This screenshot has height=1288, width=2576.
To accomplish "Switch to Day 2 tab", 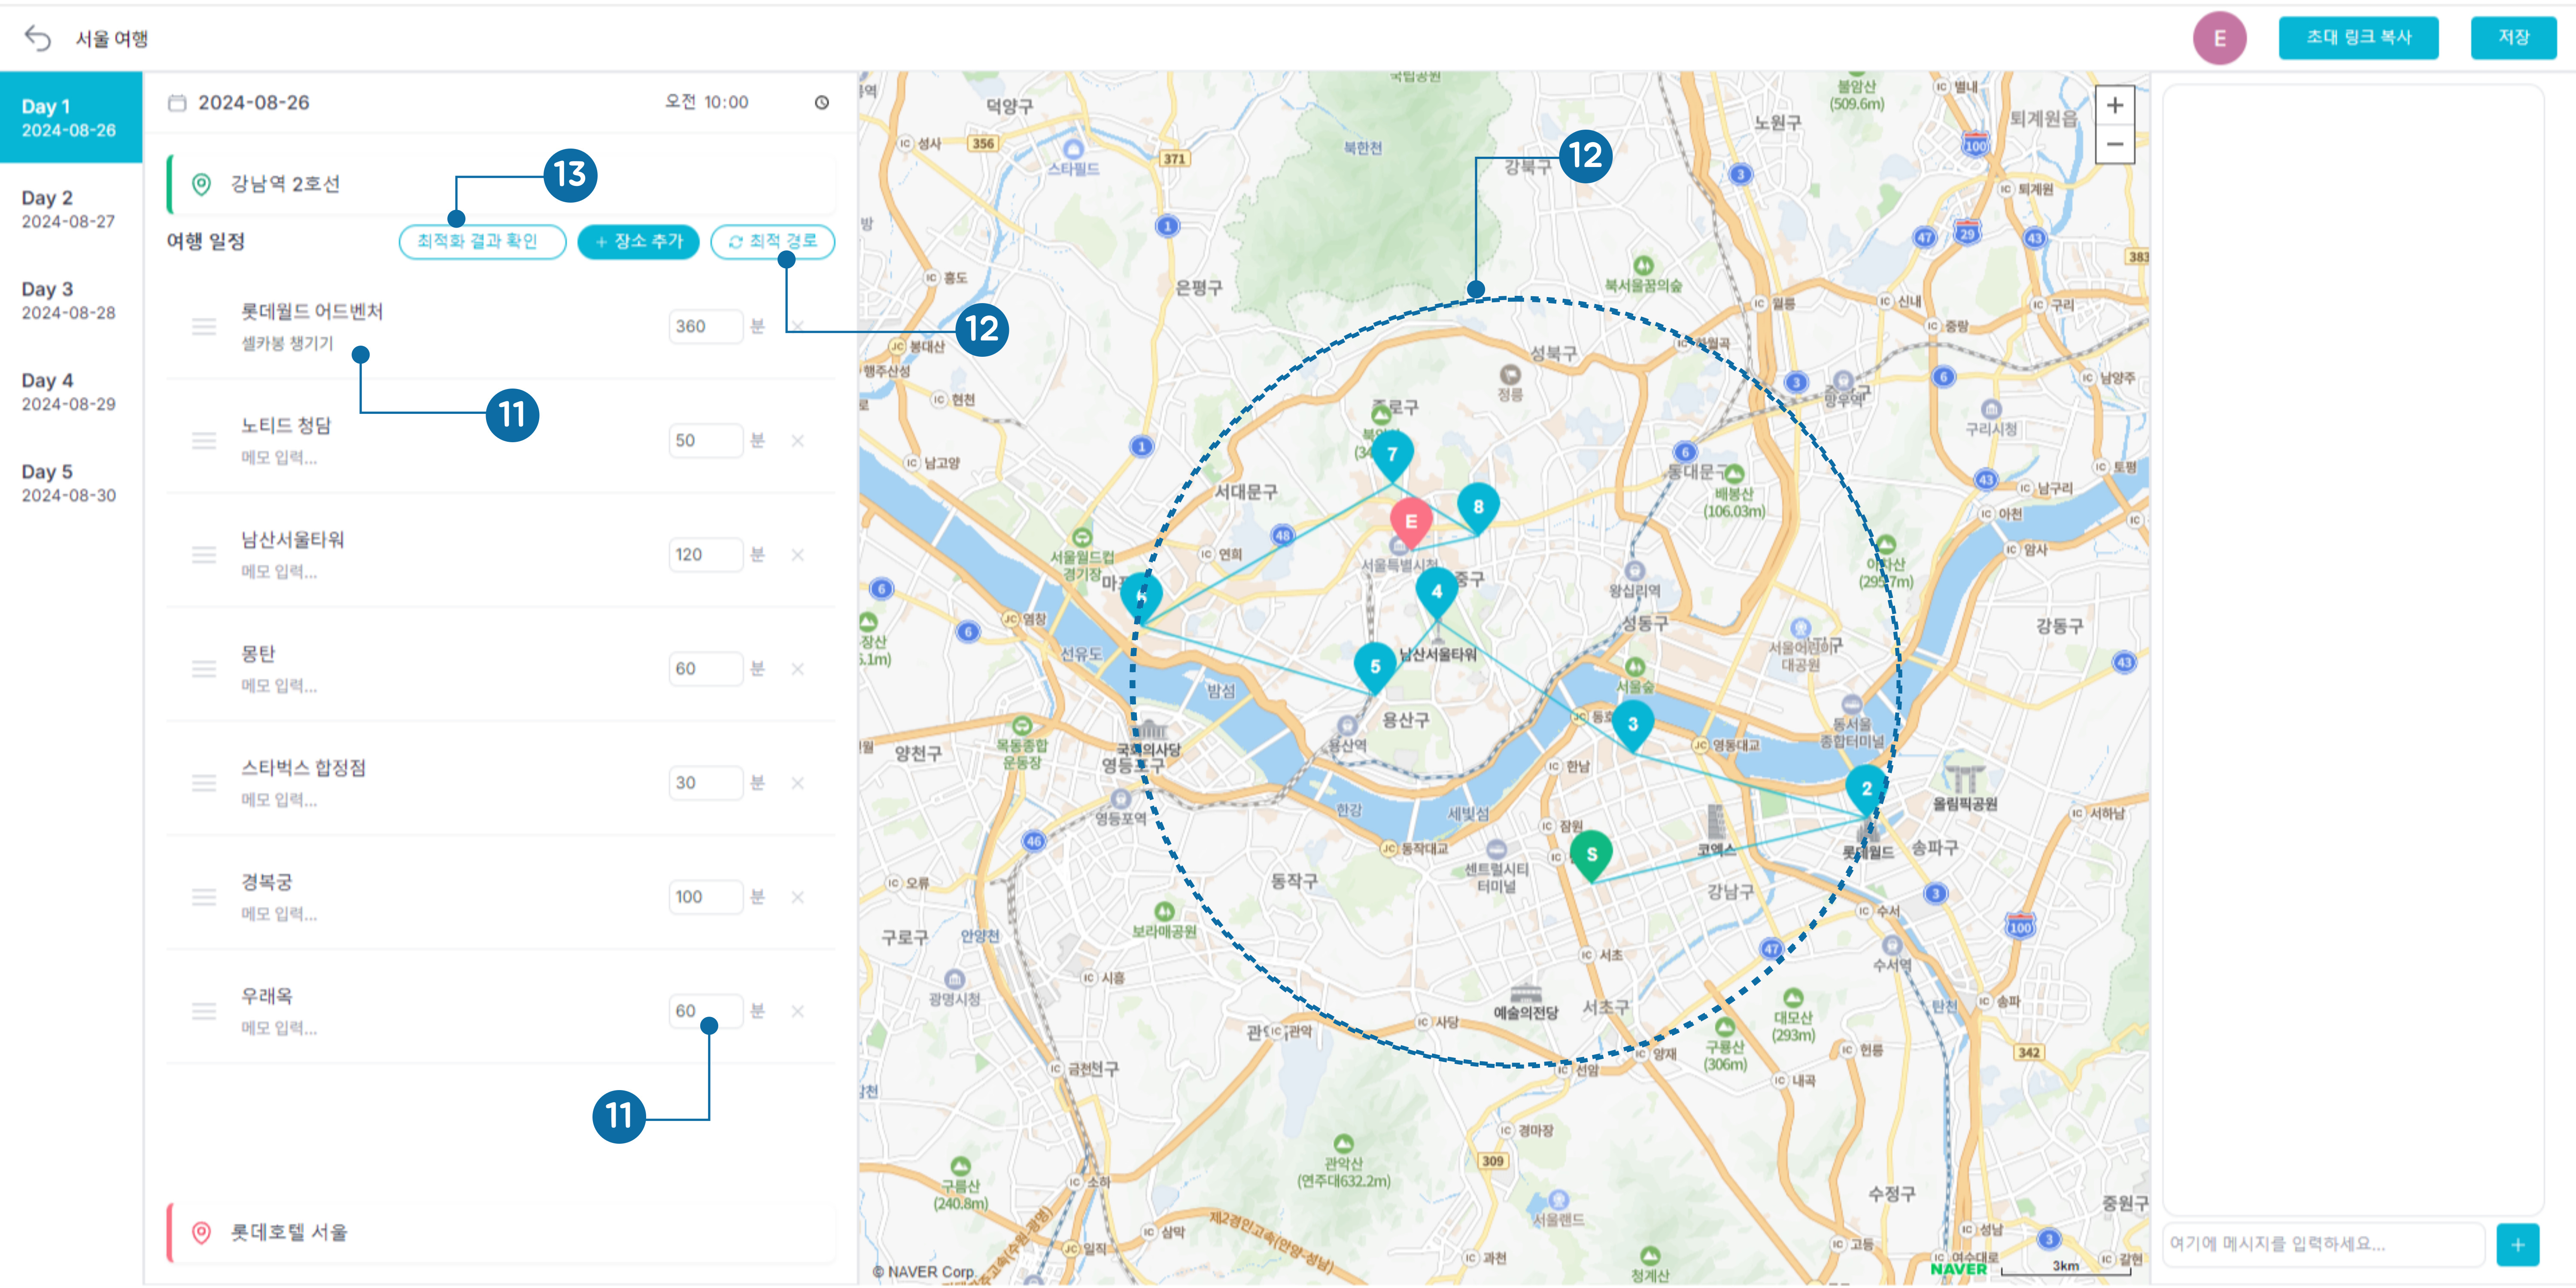I will pyautogui.click(x=70, y=209).
